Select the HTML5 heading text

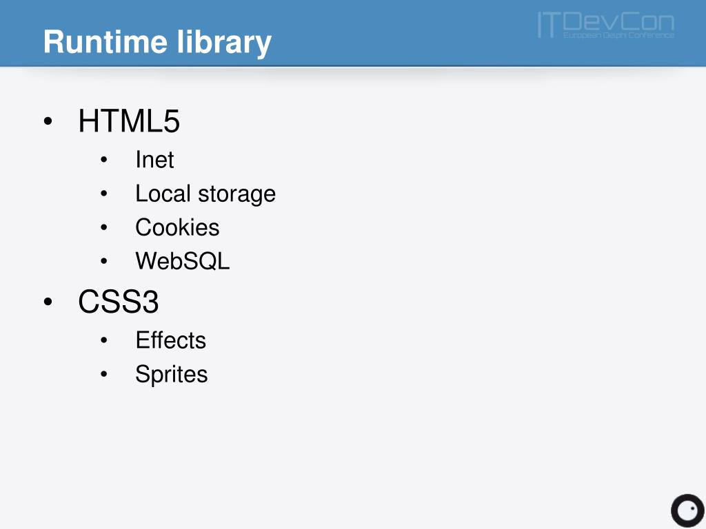[129, 121]
